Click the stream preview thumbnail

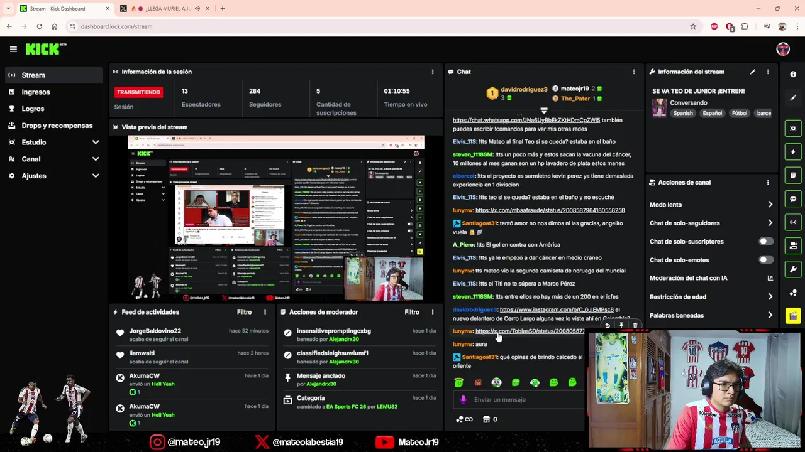[276, 218]
